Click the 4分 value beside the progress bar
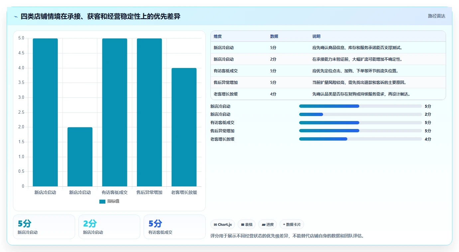The image size is (459, 252). (x=428, y=139)
